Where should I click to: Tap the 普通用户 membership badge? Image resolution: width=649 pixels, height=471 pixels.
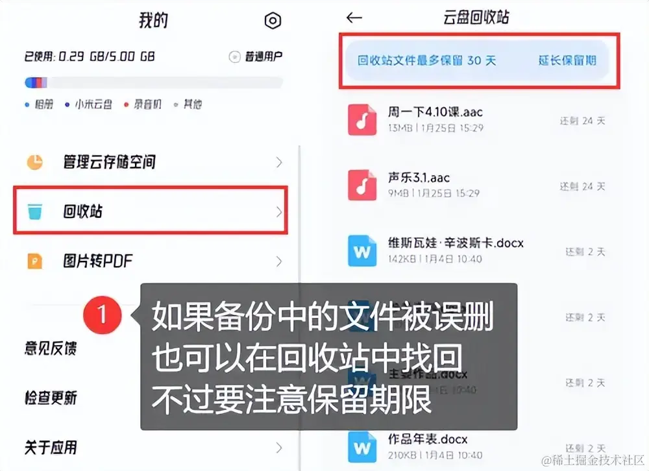255,56
